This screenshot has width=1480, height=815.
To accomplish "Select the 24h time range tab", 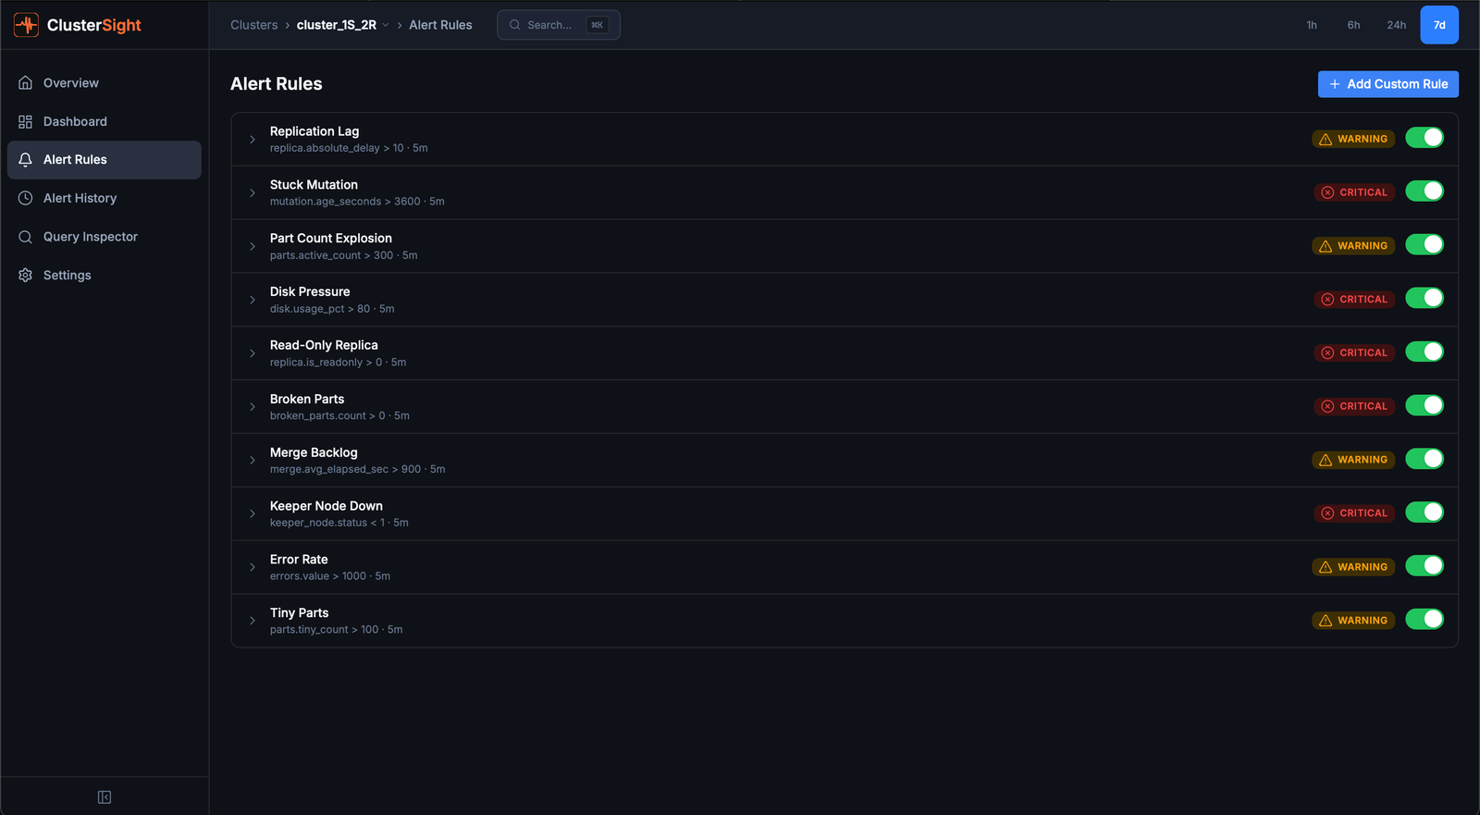I will tap(1396, 25).
